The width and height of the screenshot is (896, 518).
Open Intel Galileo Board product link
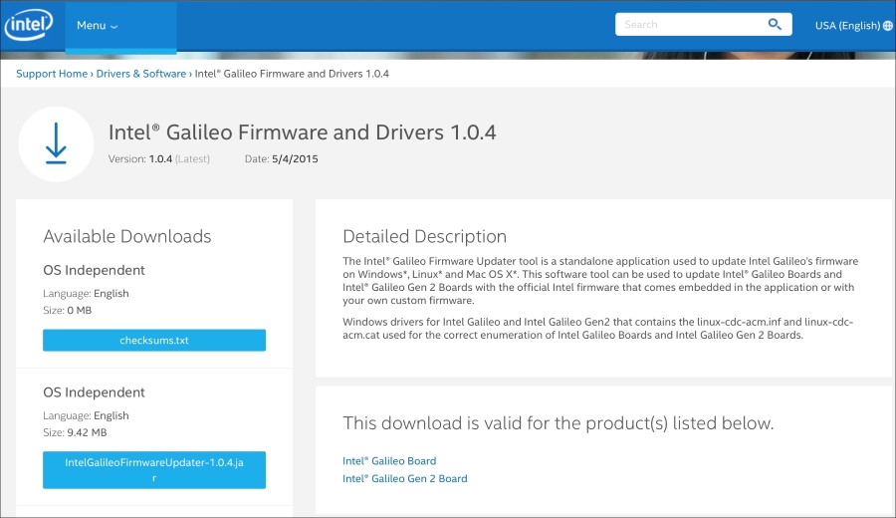click(x=389, y=461)
